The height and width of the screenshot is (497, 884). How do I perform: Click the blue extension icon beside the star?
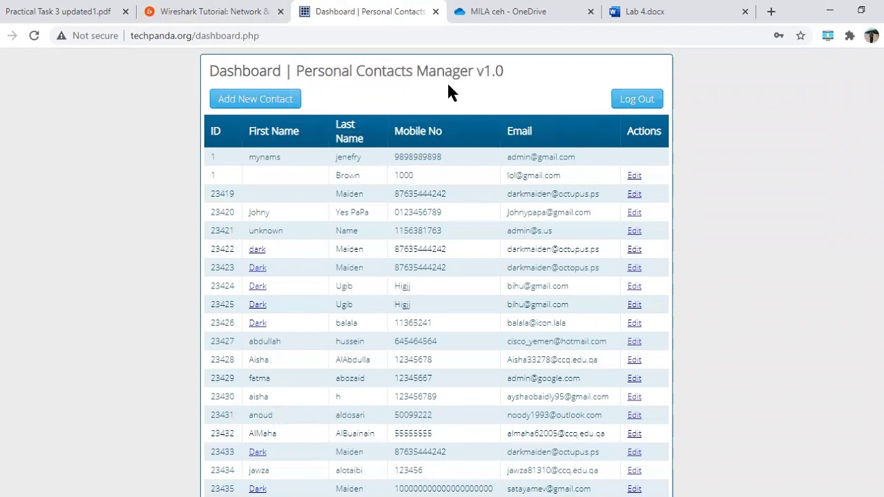827,36
